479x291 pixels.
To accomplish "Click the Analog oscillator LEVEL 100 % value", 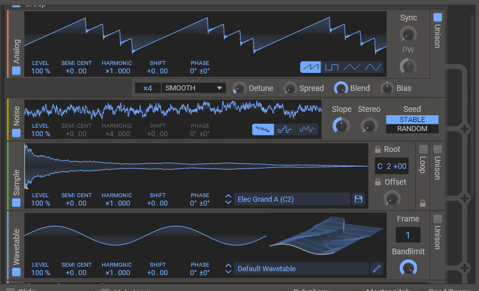I will 41,71.
